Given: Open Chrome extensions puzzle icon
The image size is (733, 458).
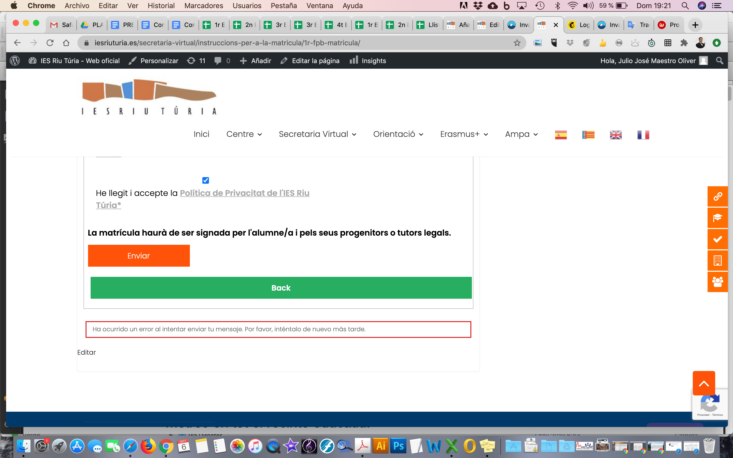Looking at the screenshot, I should click(x=684, y=43).
